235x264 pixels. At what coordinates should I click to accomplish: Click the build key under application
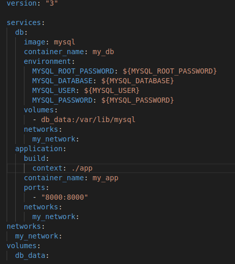tap(35, 158)
